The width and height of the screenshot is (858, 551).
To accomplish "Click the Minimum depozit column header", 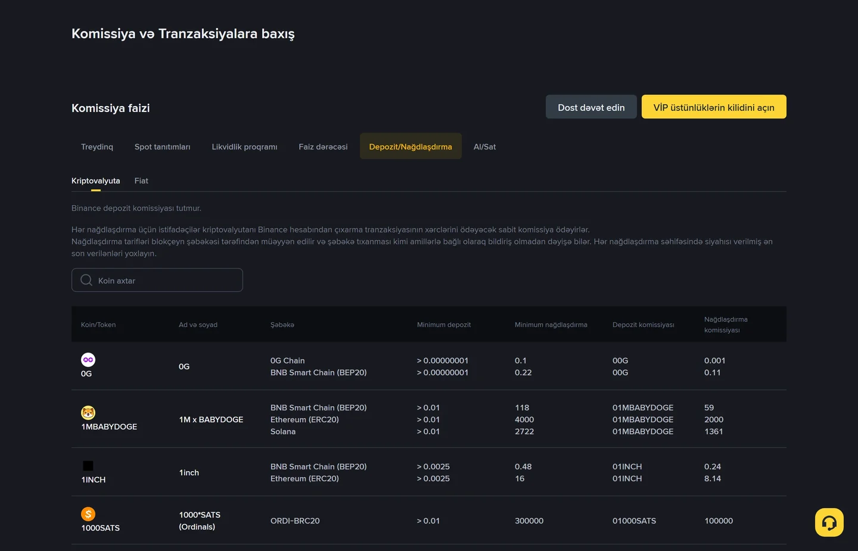I will click(444, 325).
